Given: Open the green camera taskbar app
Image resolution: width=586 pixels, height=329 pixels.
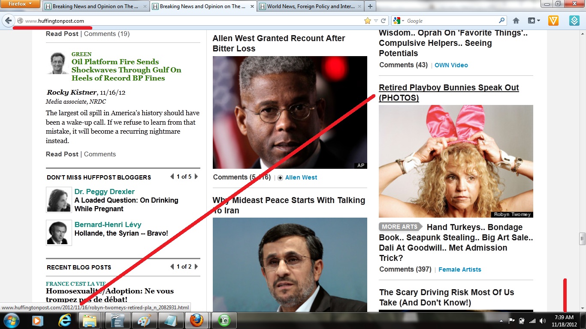Looking at the screenshot, I should click(x=223, y=320).
